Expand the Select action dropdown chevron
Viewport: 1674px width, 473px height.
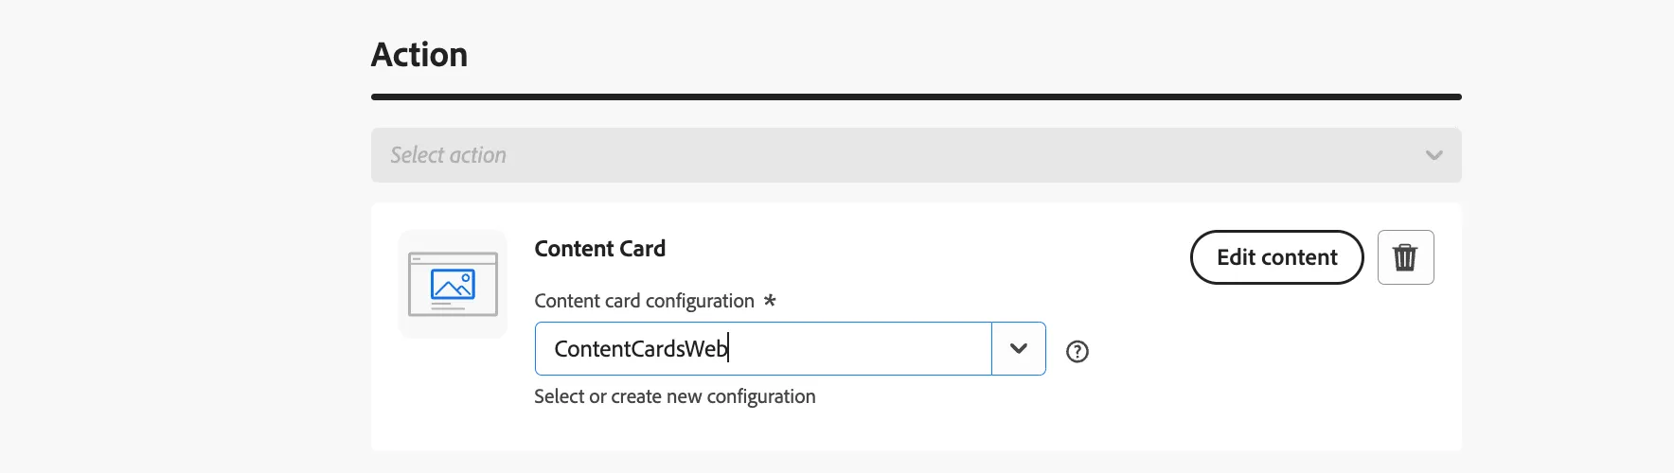(x=1434, y=155)
